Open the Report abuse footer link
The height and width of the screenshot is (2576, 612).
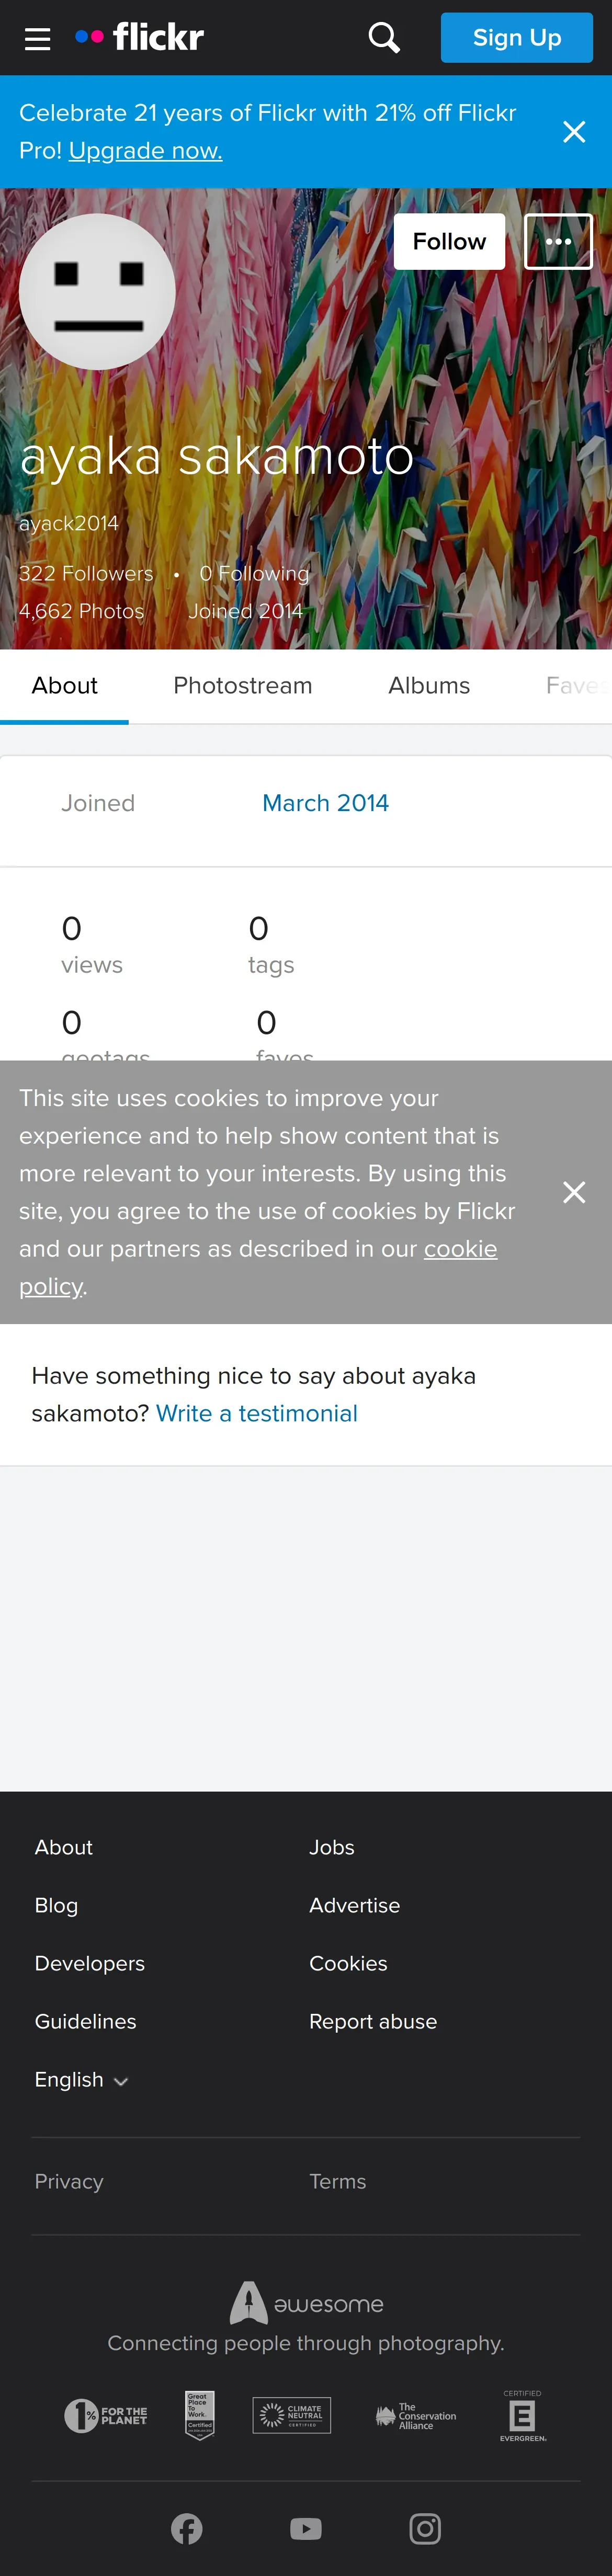pos(373,2021)
